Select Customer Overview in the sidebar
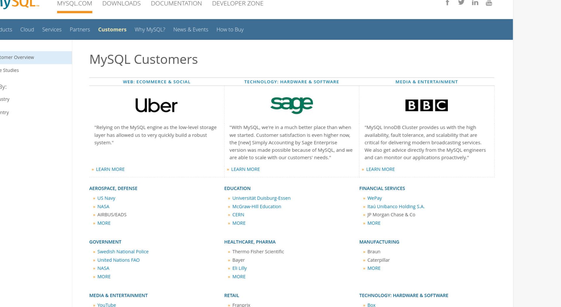The image size is (561, 307). (x=36, y=58)
